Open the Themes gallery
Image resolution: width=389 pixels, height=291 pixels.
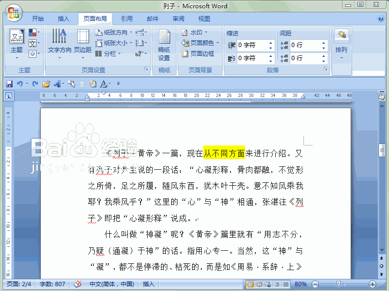coord(17,44)
